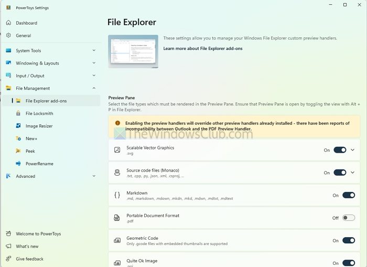
Task: Disable the Markdown preview toggle
Action: [x=349, y=195]
